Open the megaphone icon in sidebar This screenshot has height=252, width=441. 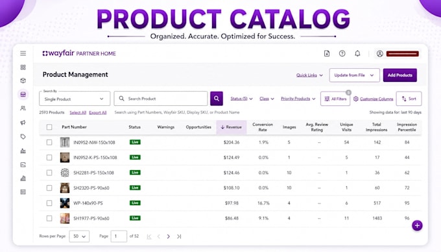(23, 123)
